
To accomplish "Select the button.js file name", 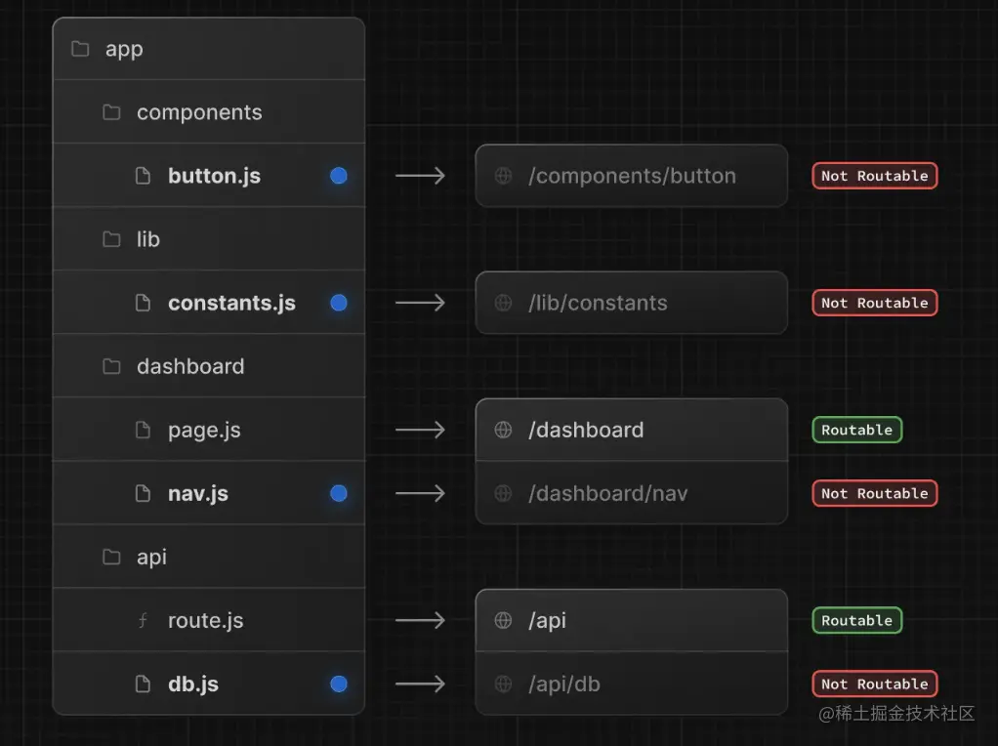I will point(215,177).
